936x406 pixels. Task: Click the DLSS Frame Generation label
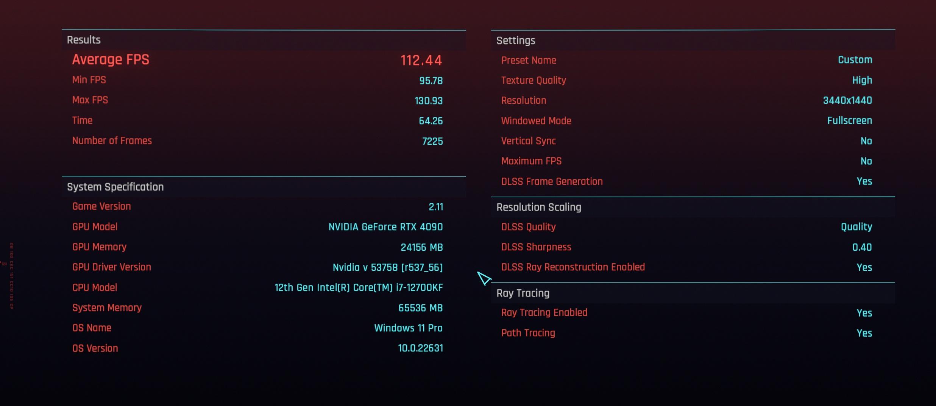pos(552,181)
